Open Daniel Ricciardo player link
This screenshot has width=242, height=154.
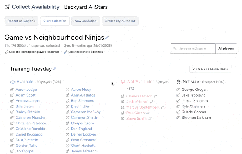click(x=29, y=134)
